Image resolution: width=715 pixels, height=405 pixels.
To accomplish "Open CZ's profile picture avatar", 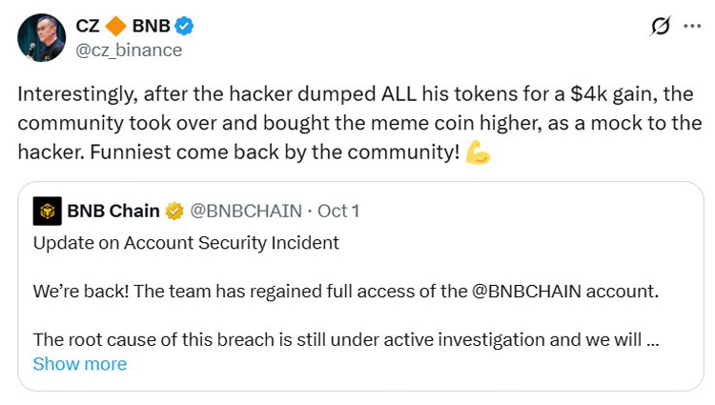I will 42,37.
